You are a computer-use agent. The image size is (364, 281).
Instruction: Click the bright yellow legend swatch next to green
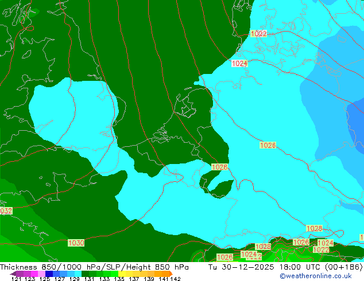[122, 274]
